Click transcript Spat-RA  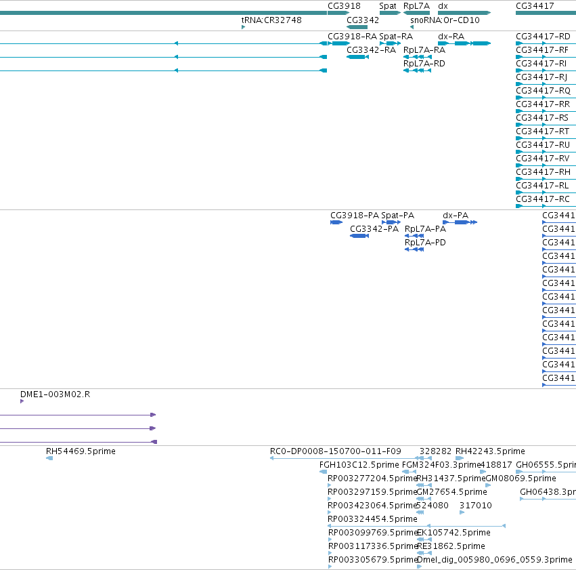click(x=396, y=37)
